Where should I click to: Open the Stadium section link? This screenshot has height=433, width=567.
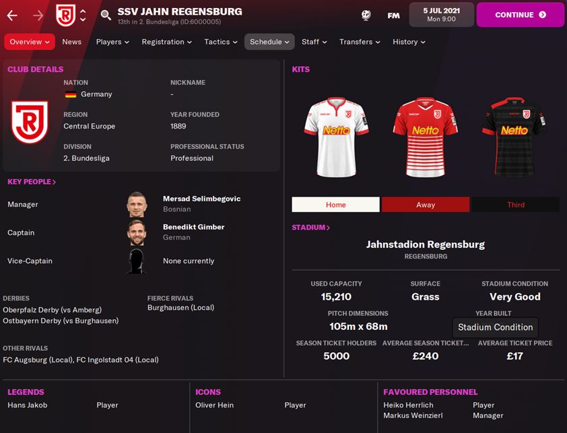click(310, 228)
